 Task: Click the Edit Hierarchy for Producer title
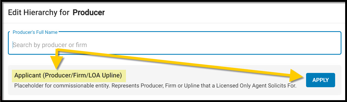pyautogui.click(x=57, y=12)
